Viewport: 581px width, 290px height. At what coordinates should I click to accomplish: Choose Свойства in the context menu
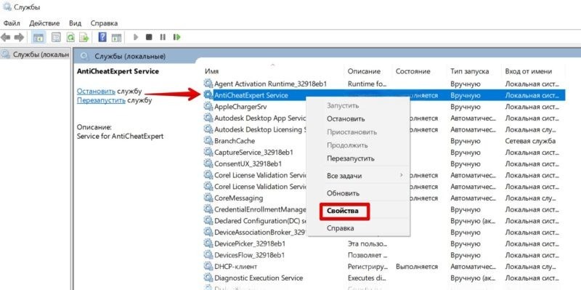343,211
